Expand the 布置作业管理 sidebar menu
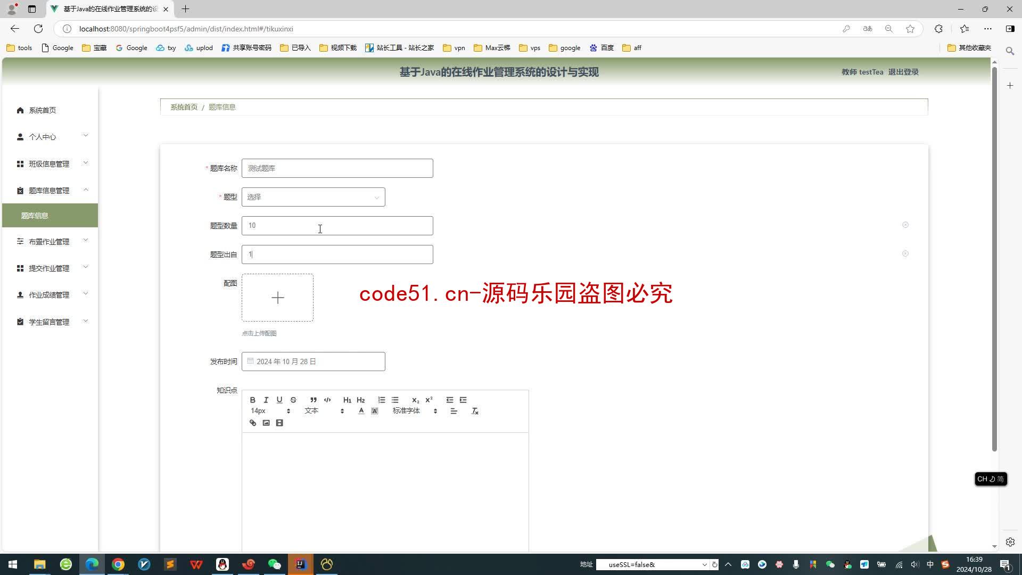The image size is (1022, 575). pos(50,242)
